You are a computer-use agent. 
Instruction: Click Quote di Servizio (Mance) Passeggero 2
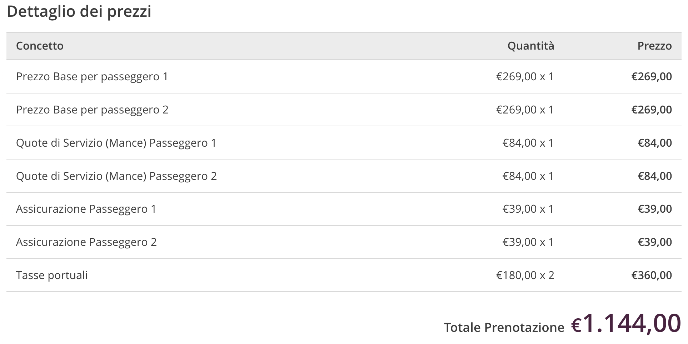coord(116,176)
